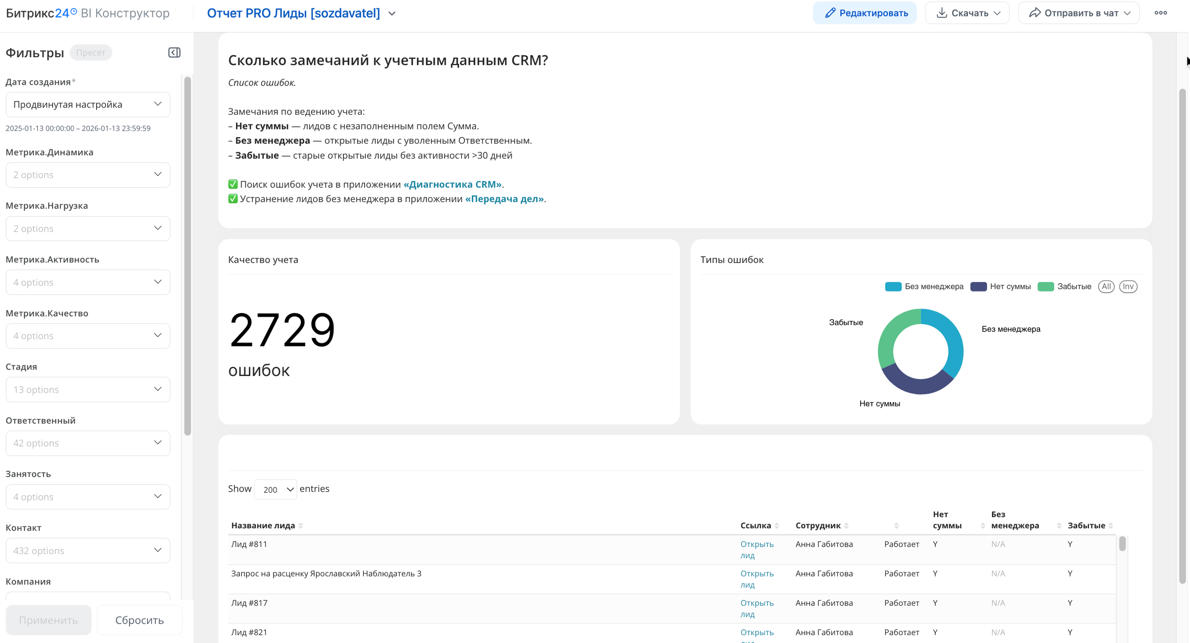
Task: Sort by Нет суммы column arrows
Action: 982,526
